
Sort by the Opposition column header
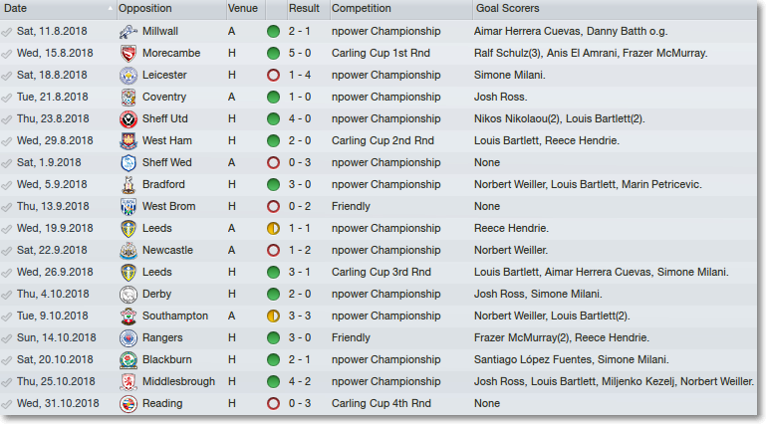pyautogui.click(x=171, y=8)
